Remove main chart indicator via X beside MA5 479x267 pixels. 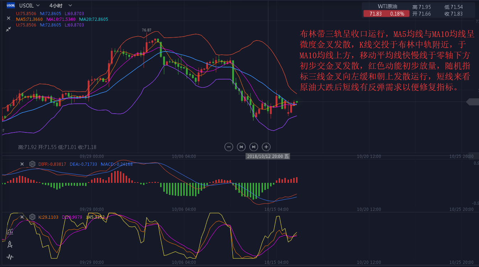coord(9,18)
